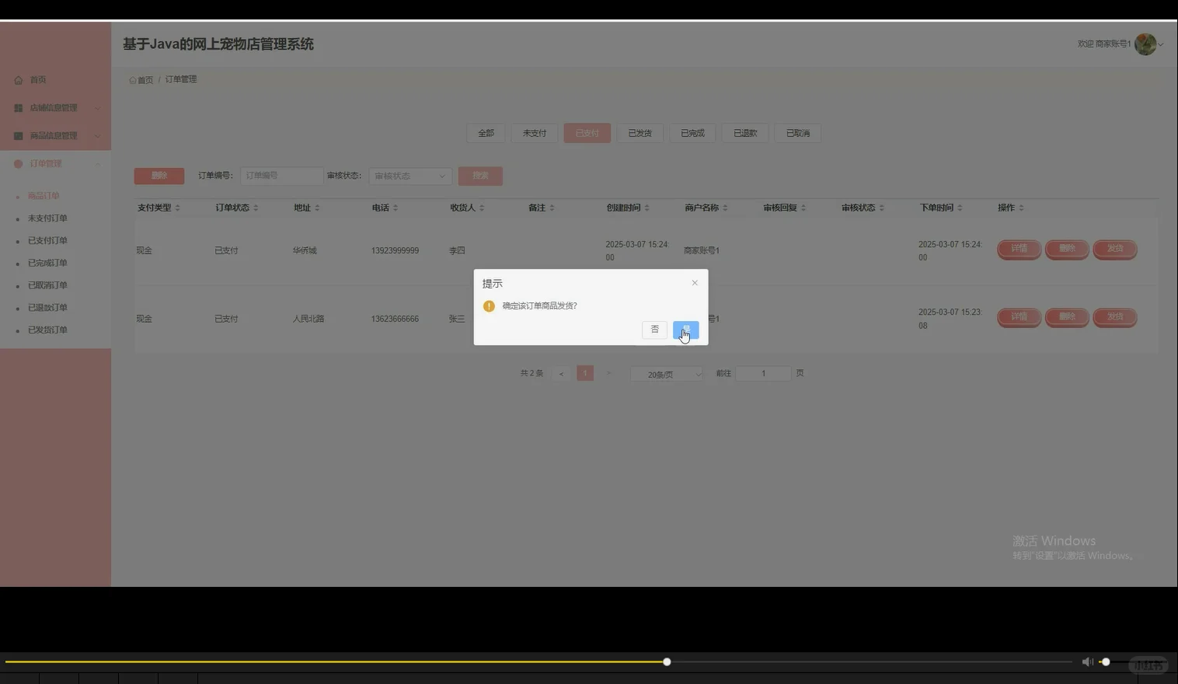
Task: Sort by the 审核回复 column sort icon
Action: (803, 208)
